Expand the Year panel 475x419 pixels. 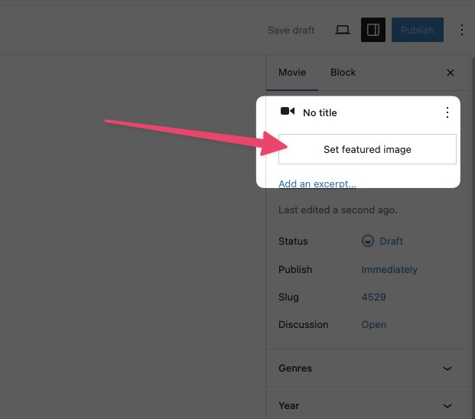click(367, 405)
